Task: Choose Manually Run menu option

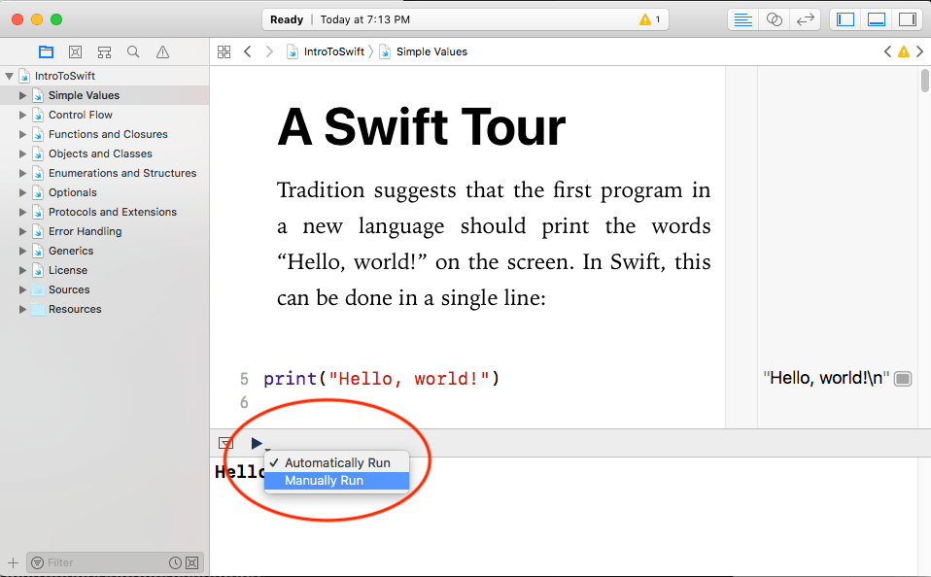Action: 336,480
